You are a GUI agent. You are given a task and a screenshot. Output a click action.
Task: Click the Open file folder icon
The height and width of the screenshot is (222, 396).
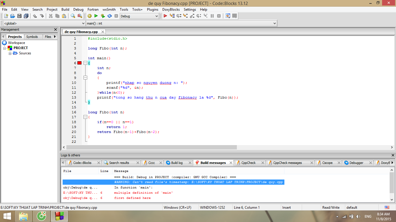[13, 16]
